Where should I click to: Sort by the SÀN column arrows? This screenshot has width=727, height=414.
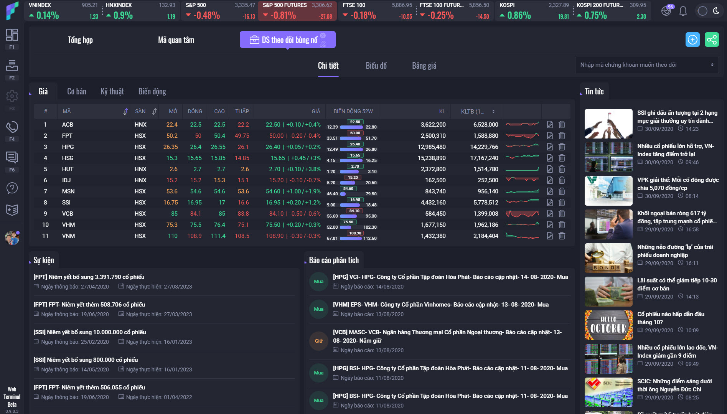coord(154,112)
